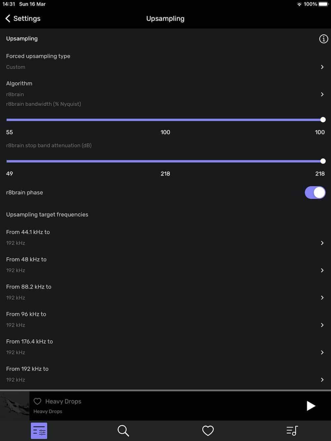Open the Upsampling info icon
The height and width of the screenshot is (441, 331).
(x=323, y=39)
